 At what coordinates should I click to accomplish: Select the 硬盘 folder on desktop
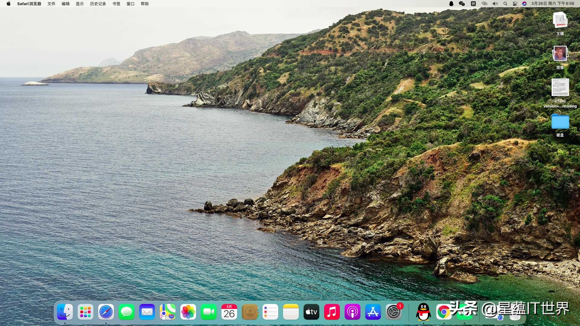[x=560, y=122]
